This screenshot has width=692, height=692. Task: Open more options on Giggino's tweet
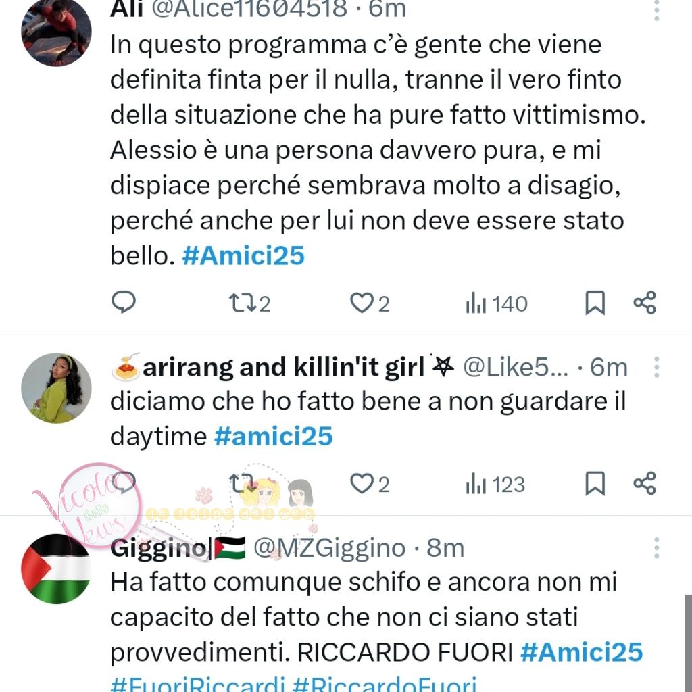pos(657,548)
